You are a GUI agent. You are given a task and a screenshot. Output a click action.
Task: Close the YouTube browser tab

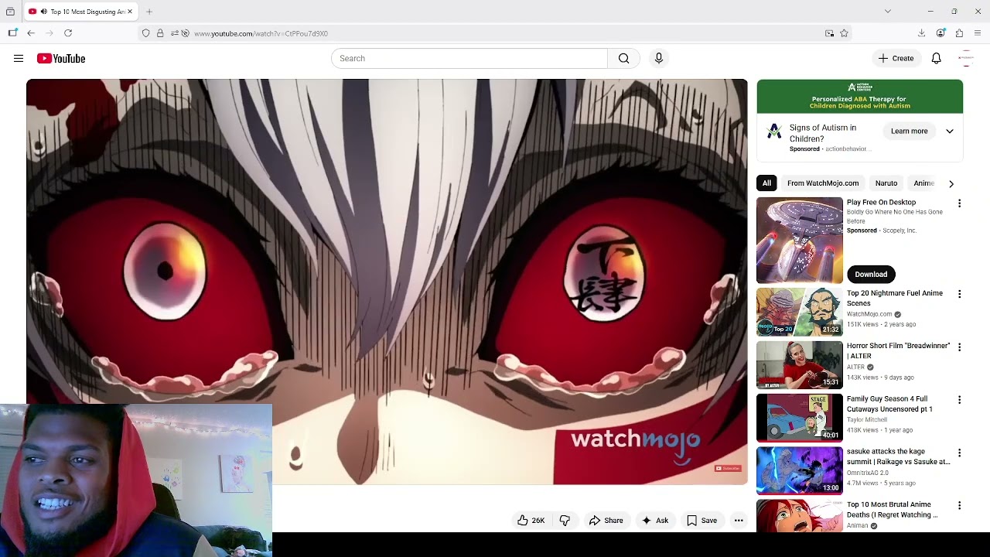130,12
